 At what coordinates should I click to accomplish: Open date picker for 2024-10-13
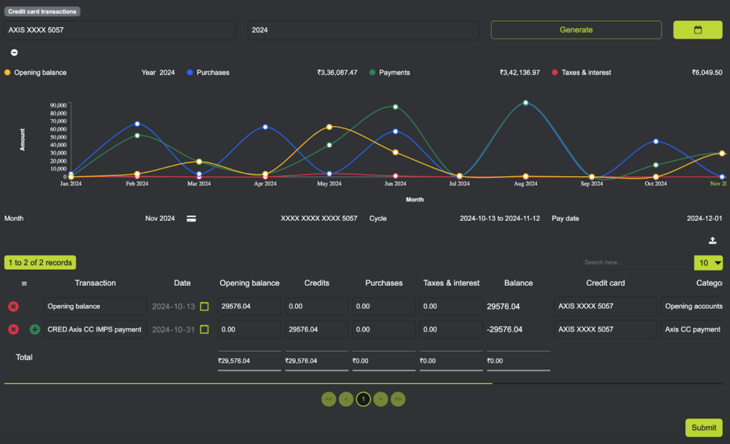point(205,306)
